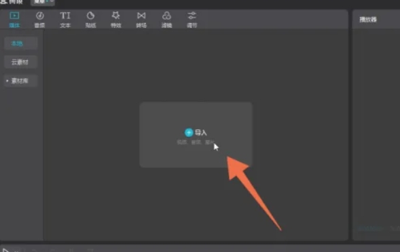Click the import drop zone subtitle text
The height and width of the screenshot is (252, 400).
pyautogui.click(x=196, y=142)
